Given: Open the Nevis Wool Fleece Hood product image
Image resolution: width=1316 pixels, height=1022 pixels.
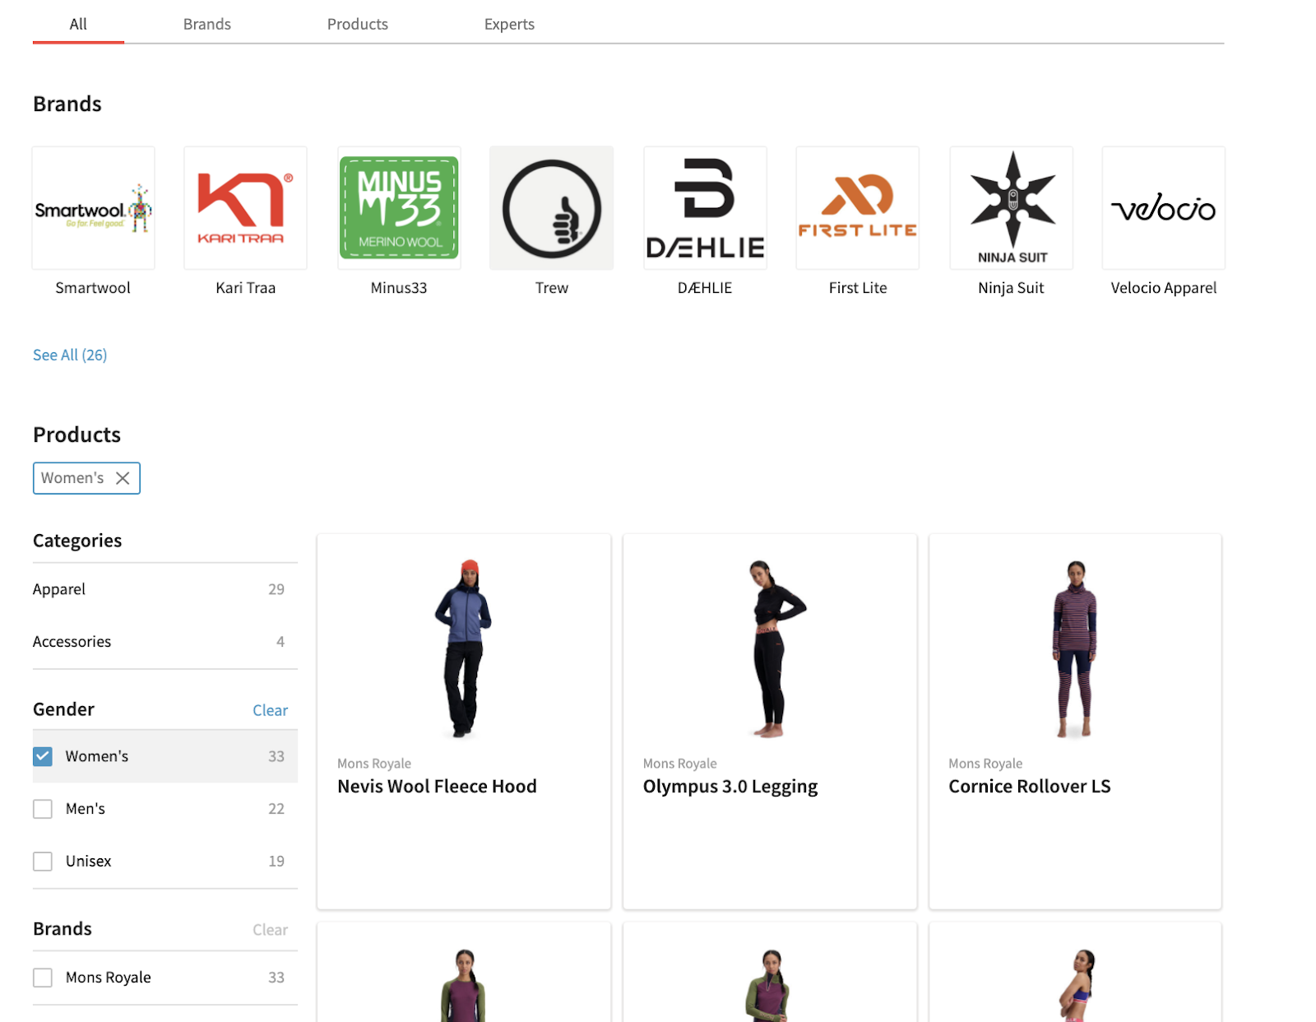Looking at the screenshot, I should point(464,648).
